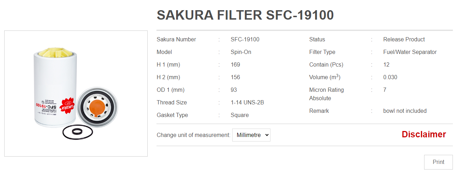Viewport: 455px width, 172px height.
Task: Click the black O-ring gasket in image
Action: (77, 132)
